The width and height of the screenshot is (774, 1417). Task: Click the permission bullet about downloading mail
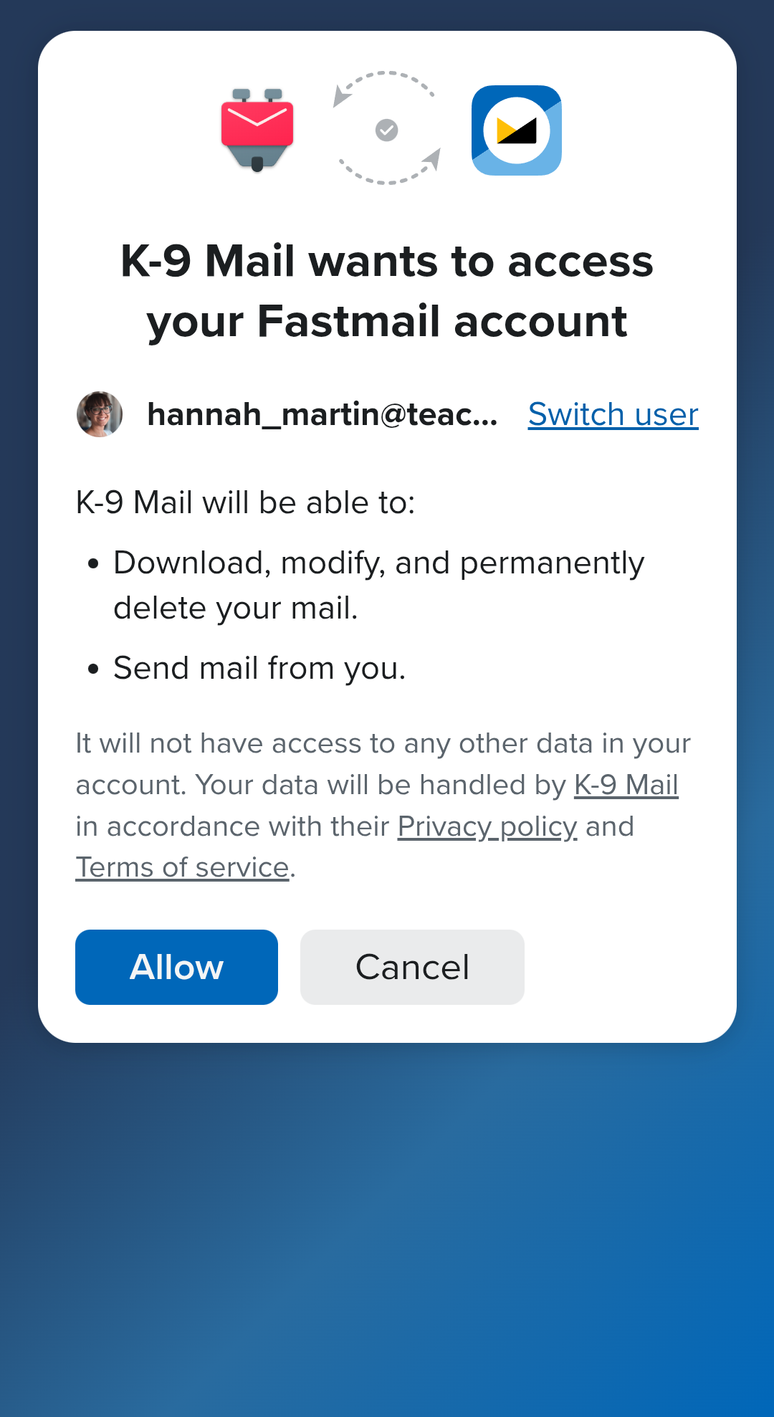(378, 584)
